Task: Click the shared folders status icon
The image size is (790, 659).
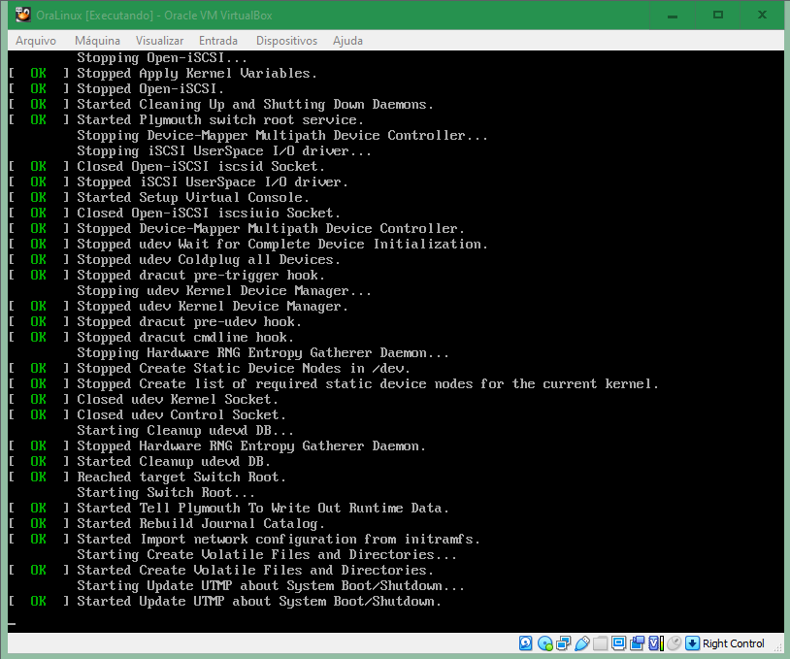Action: 600,643
